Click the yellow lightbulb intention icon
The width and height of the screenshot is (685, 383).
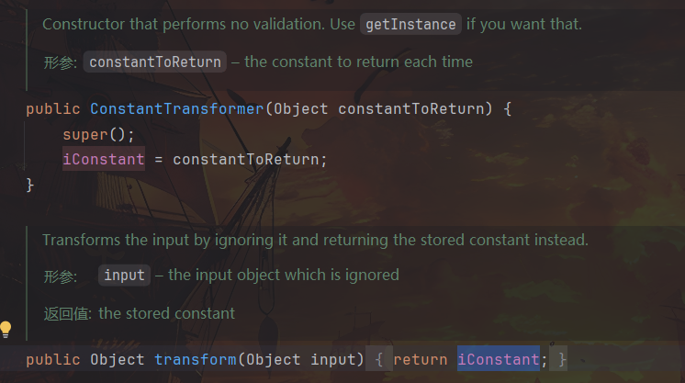tap(6, 328)
